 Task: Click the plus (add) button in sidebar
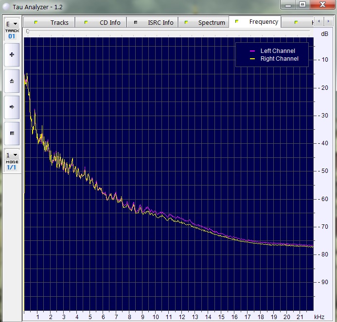tap(12, 55)
